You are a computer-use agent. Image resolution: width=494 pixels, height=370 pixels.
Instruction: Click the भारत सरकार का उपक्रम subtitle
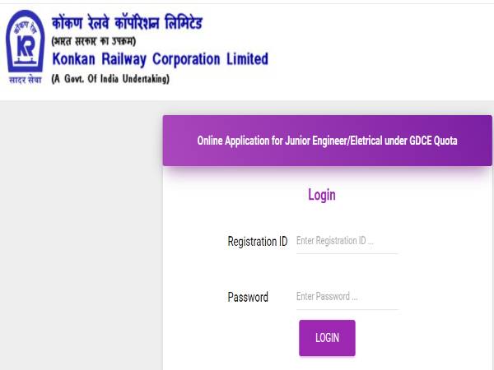[x=94, y=41]
